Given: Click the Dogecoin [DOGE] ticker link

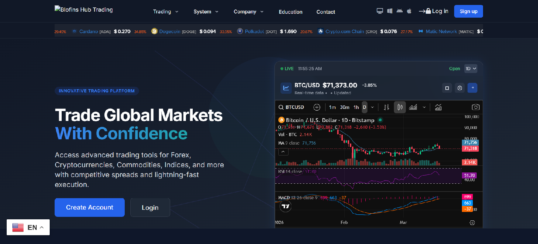Looking at the screenshot, I should (x=178, y=31).
